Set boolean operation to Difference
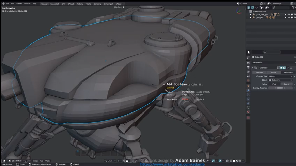Viewport: 296px width, 166px height. pos(288,72)
